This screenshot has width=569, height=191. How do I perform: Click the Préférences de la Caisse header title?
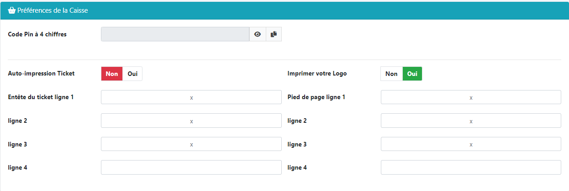[x=53, y=10]
